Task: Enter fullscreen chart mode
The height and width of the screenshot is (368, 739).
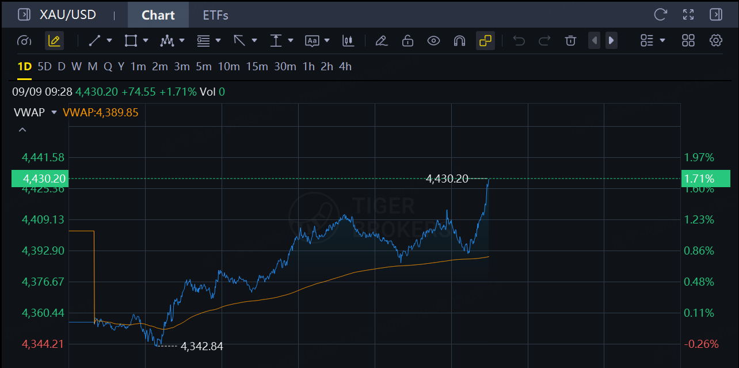Action: click(688, 14)
